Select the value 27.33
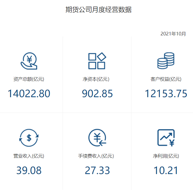This screenshot has width=193, height=193. point(97,170)
